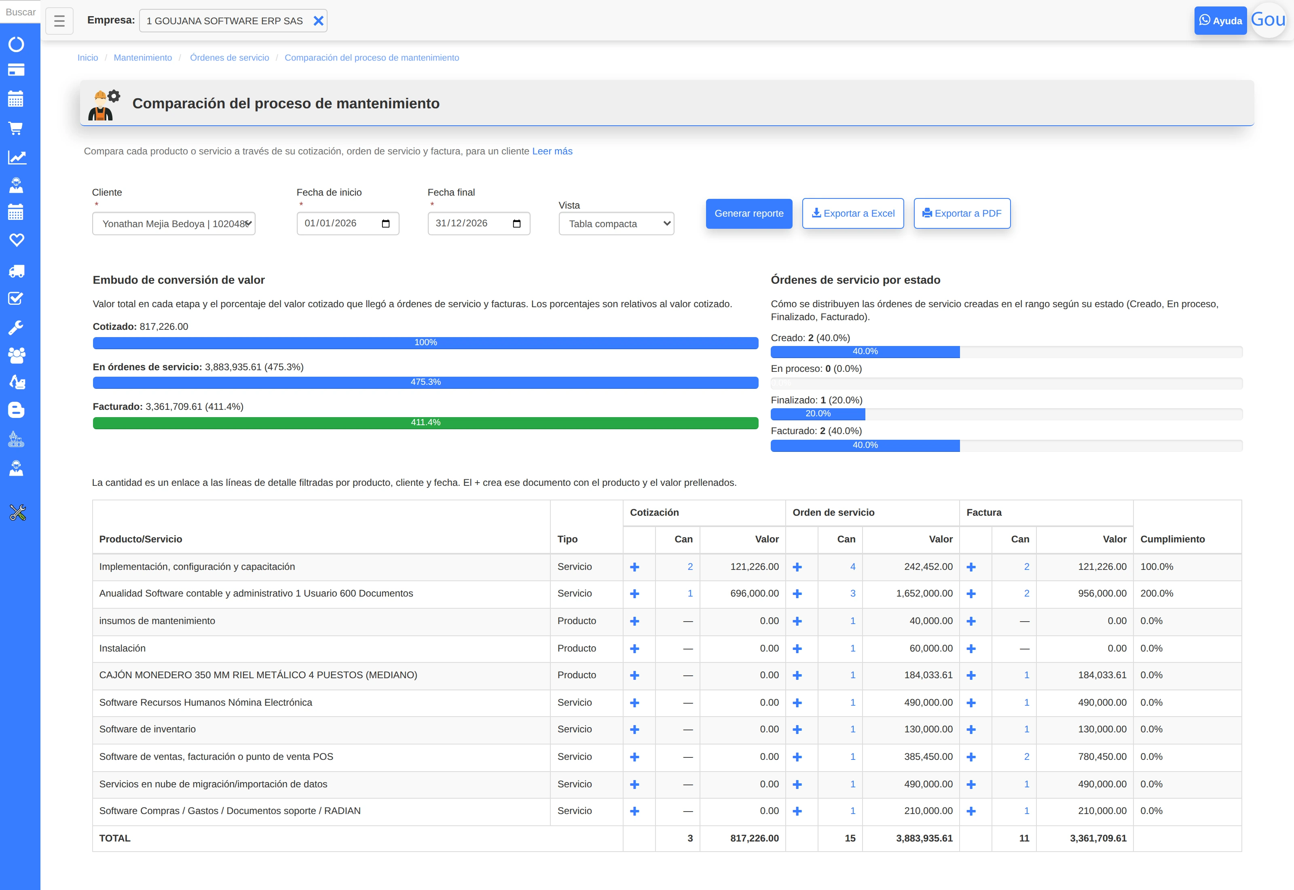Open the Empresa selector field
1294x890 pixels.
233,21
